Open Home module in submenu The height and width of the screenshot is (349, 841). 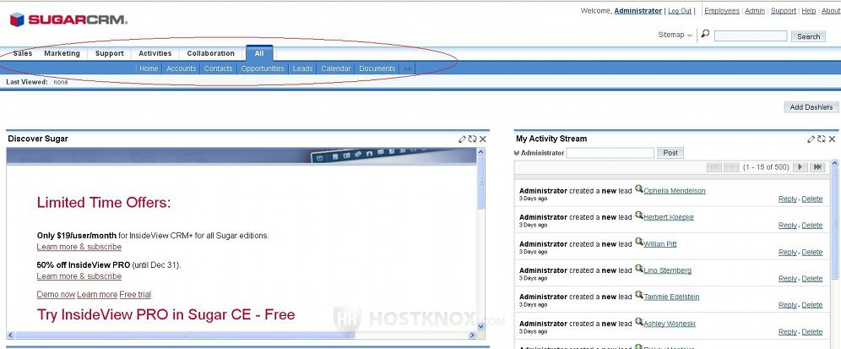[x=149, y=68]
